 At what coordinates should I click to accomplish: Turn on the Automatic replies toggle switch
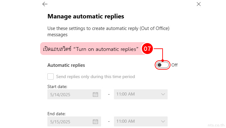click(163, 65)
